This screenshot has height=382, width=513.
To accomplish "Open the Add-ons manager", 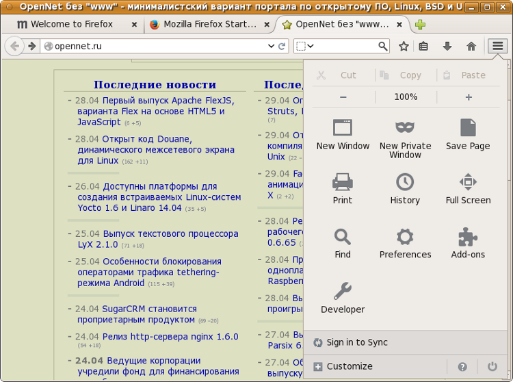I will [468, 243].
